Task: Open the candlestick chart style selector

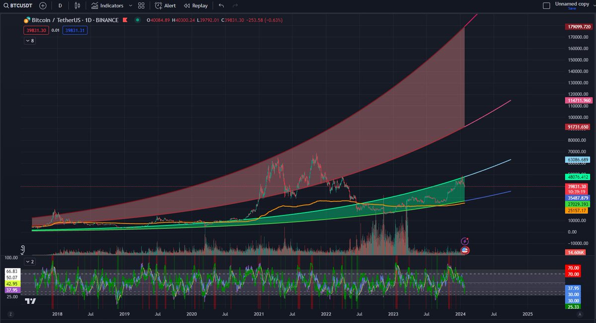Action: pos(76,5)
